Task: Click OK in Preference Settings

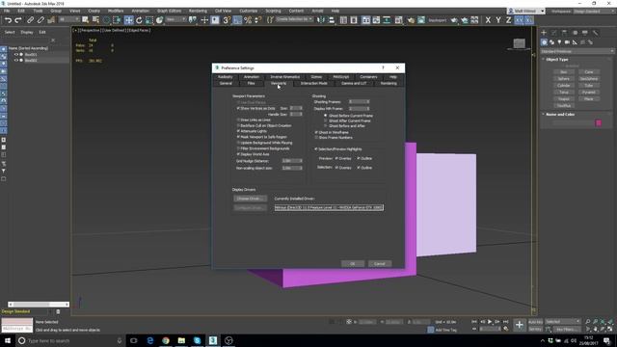Action: (x=352, y=264)
